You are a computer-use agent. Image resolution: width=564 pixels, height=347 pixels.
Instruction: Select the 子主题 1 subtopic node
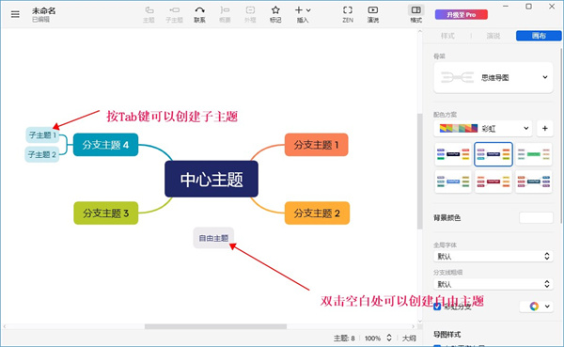[42, 135]
